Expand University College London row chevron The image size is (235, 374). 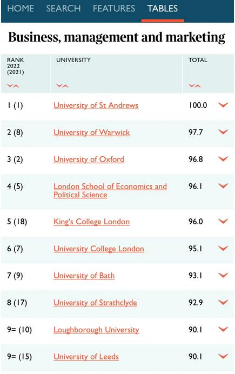[223, 248]
